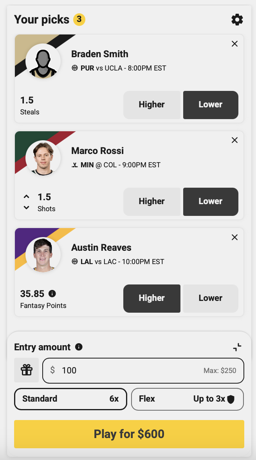The height and width of the screenshot is (460, 256).
Task: Show Fantasy Points scoring info icon
Action: coord(52,293)
